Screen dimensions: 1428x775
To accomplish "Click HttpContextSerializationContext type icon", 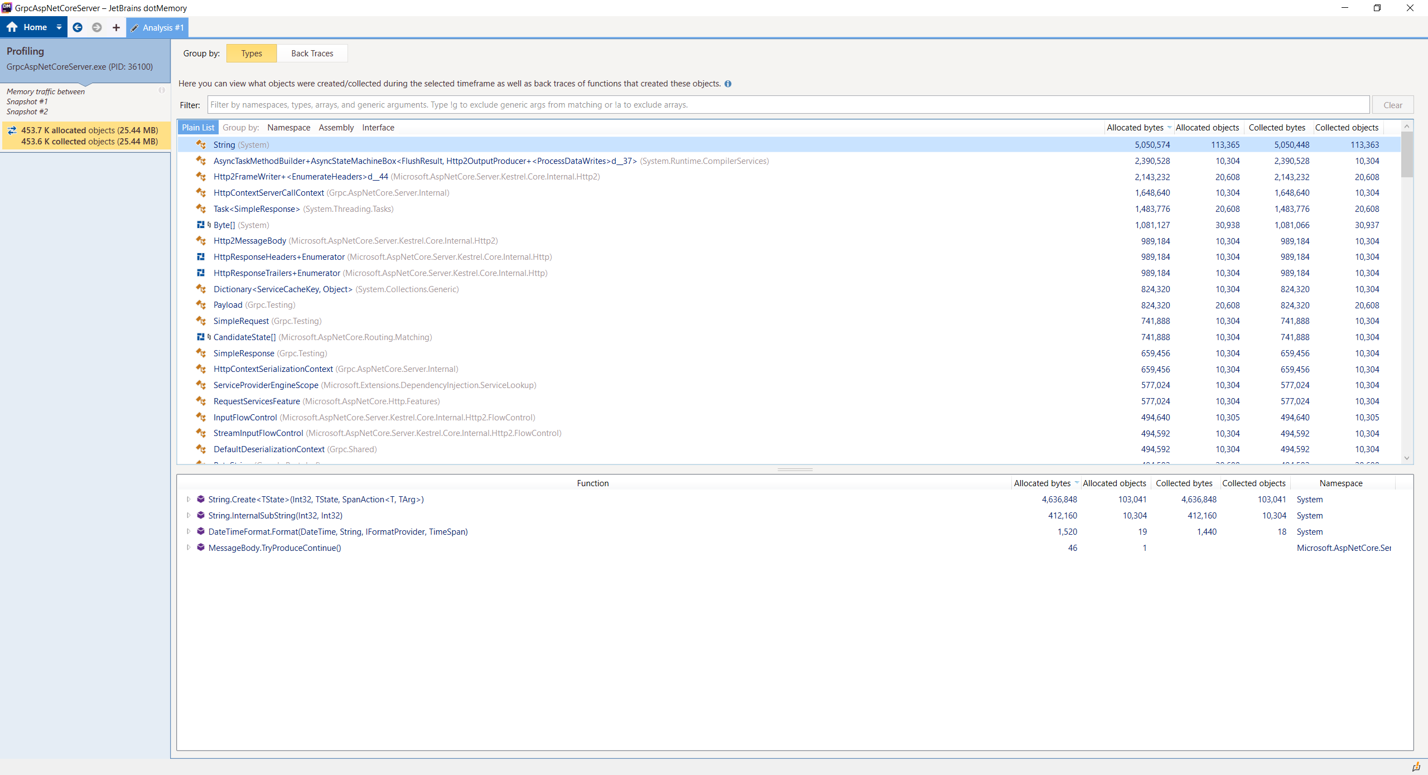I will (x=201, y=369).
